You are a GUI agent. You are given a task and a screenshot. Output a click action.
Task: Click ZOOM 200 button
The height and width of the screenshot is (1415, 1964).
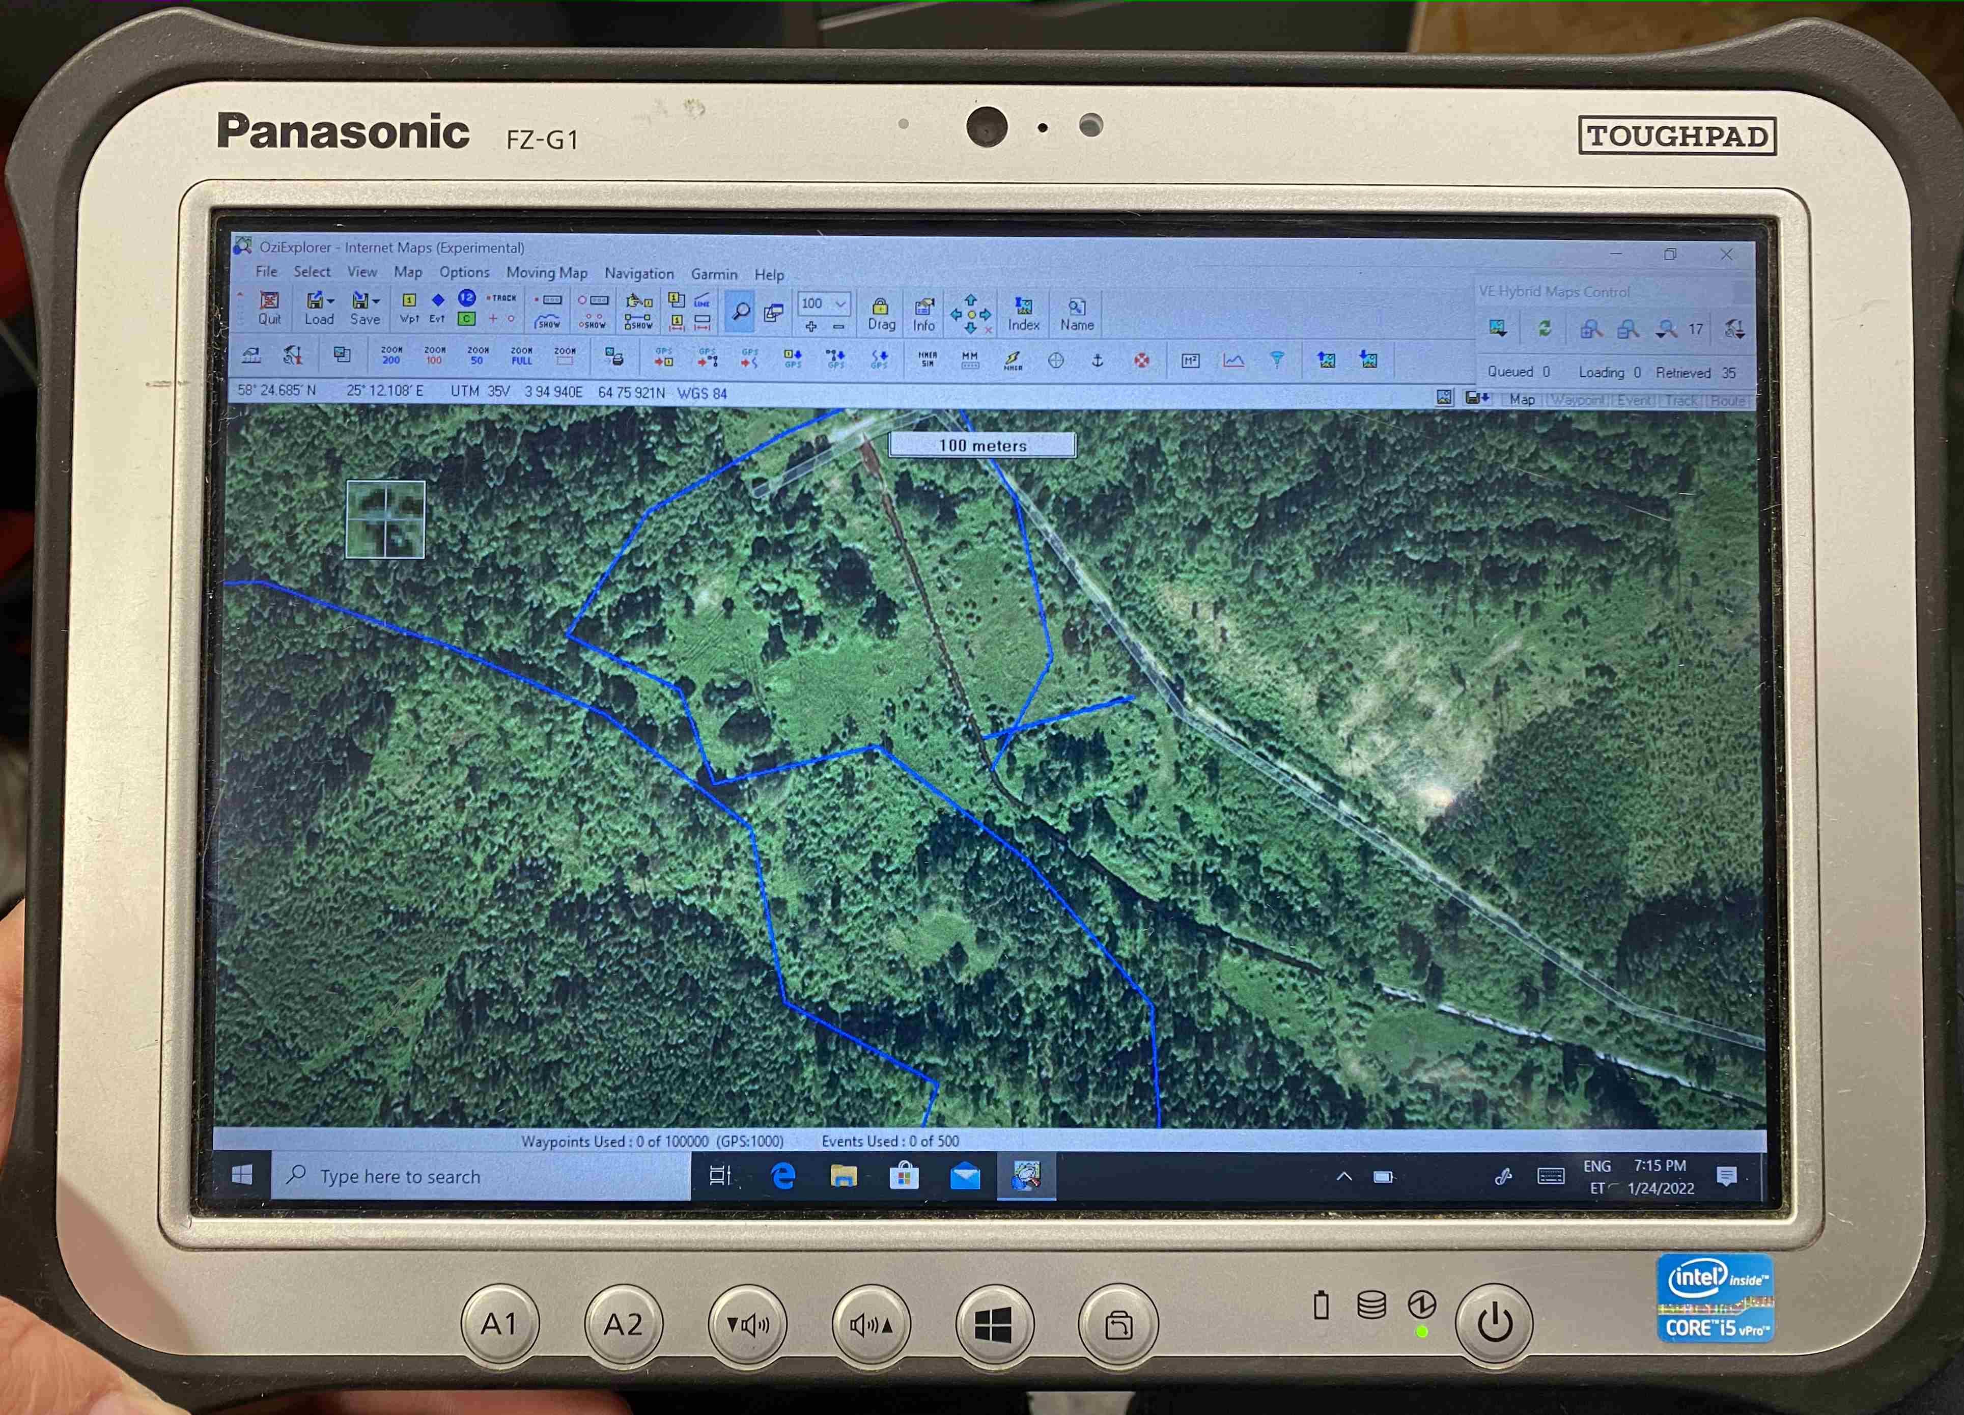coord(391,355)
